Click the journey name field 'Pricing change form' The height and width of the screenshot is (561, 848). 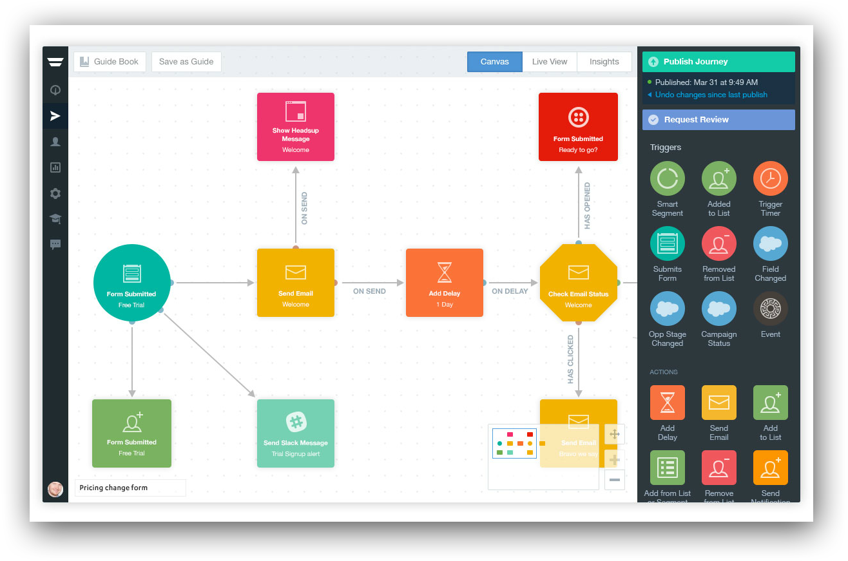pos(130,488)
